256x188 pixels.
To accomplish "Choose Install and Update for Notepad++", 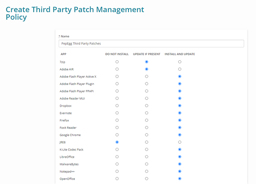I will [180, 171].
